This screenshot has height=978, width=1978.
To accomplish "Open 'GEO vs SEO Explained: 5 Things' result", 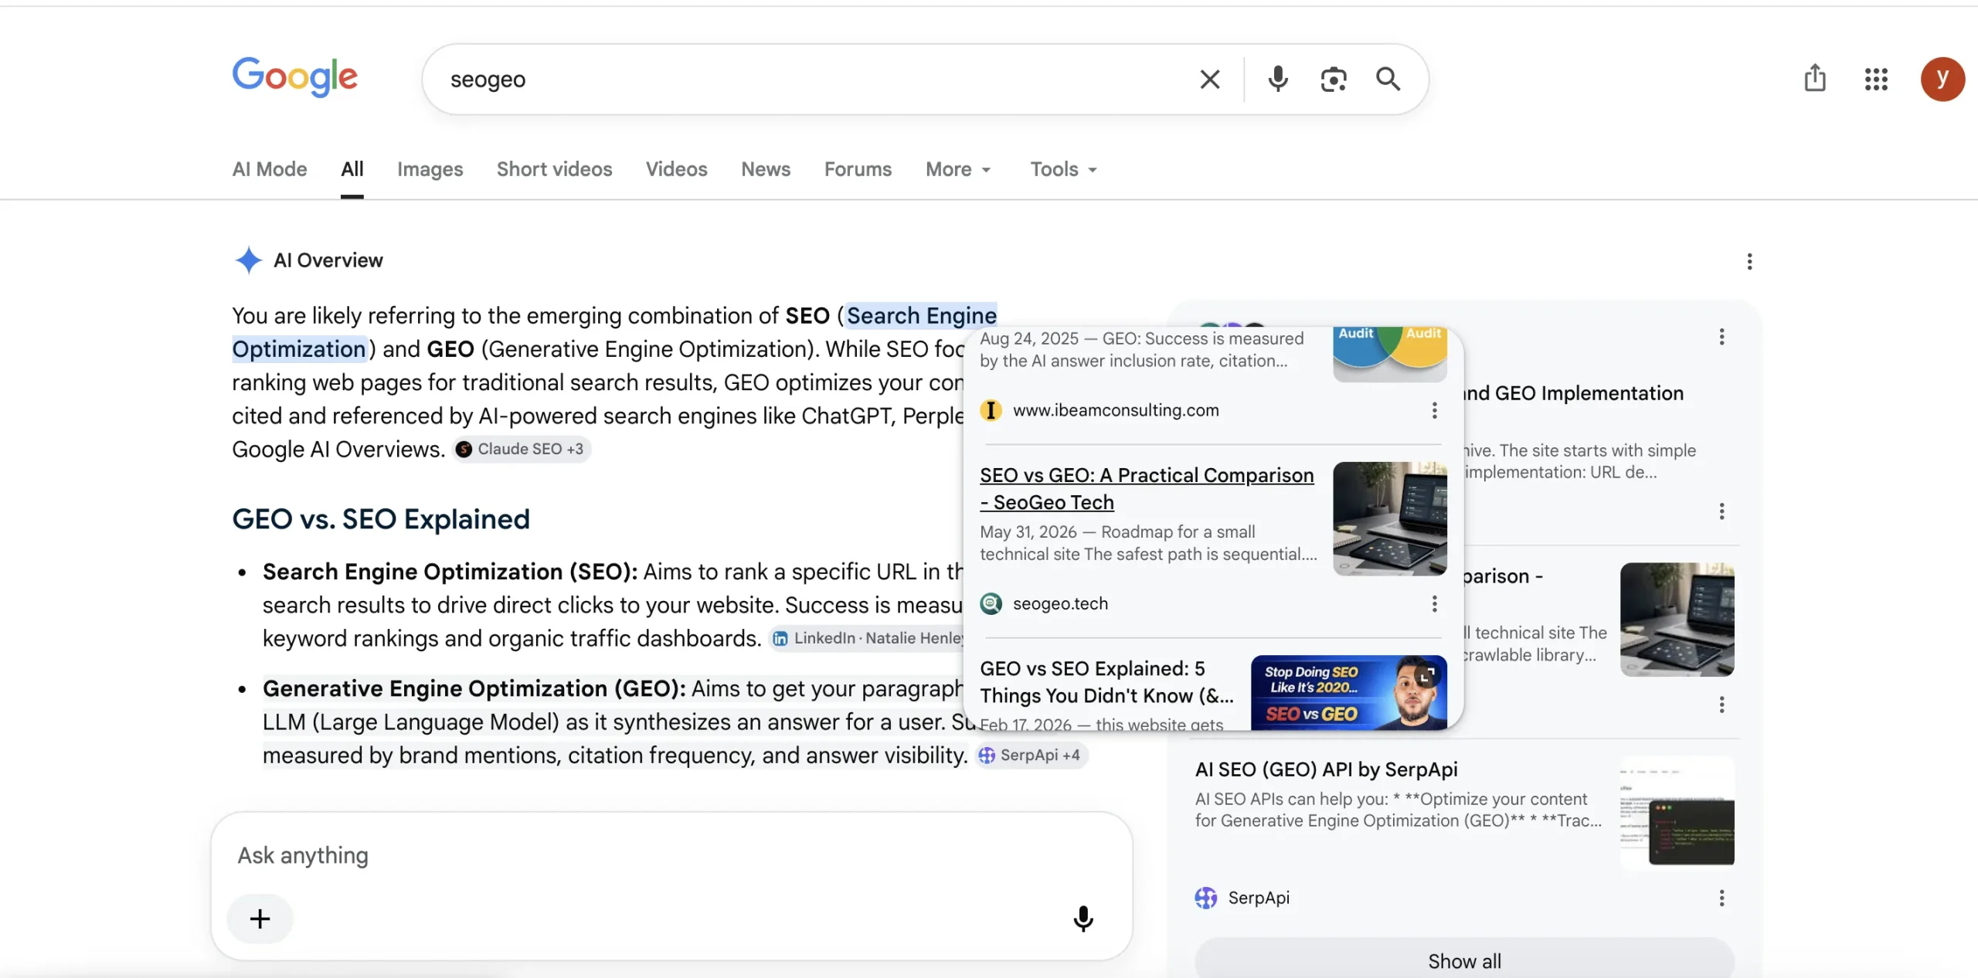I will [x=1106, y=681].
